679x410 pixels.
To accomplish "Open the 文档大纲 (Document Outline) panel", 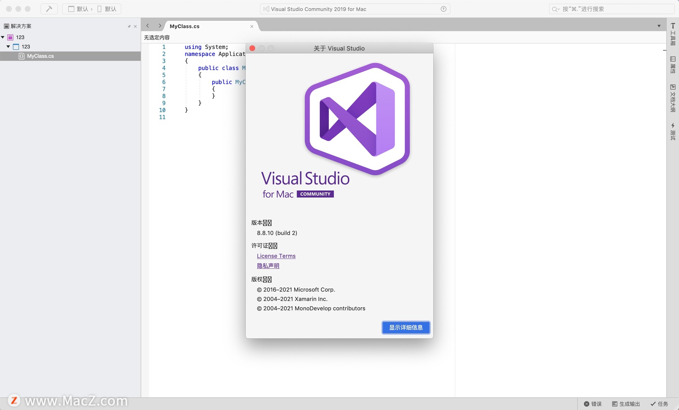I will (673, 99).
